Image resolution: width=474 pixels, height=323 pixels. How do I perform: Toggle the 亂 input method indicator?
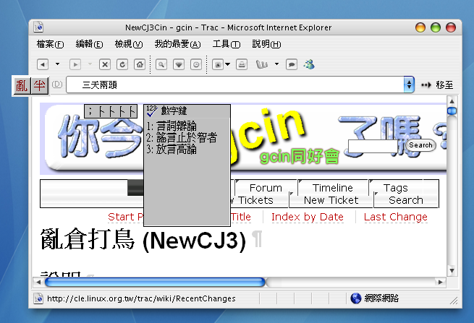pyautogui.click(x=22, y=86)
